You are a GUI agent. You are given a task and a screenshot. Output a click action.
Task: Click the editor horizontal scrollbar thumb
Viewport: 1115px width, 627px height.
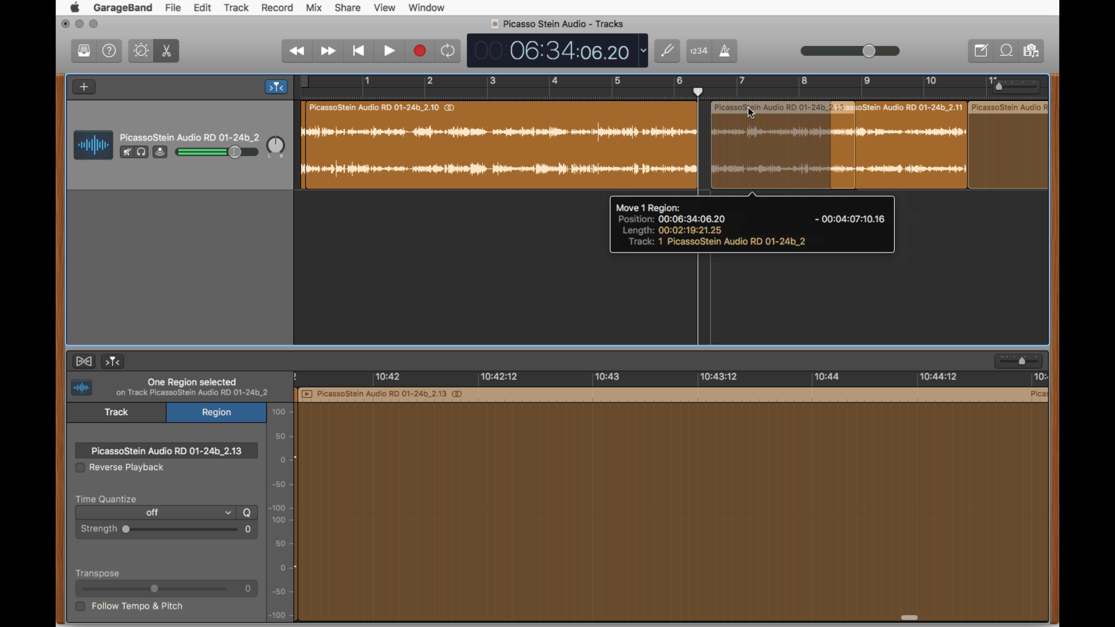(909, 618)
